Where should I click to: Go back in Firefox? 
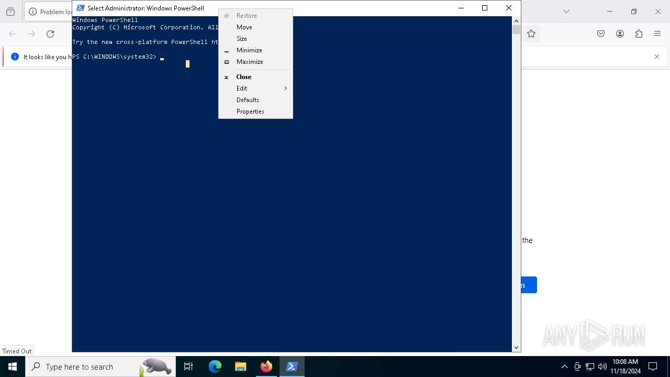click(13, 34)
